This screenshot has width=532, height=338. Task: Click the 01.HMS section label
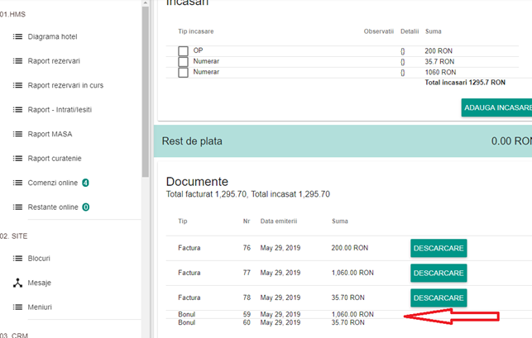[12, 14]
